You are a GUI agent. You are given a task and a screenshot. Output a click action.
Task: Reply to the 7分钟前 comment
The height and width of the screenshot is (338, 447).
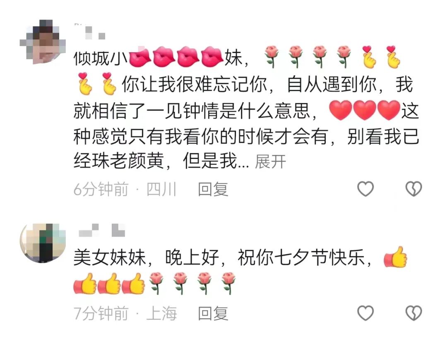(213, 313)
